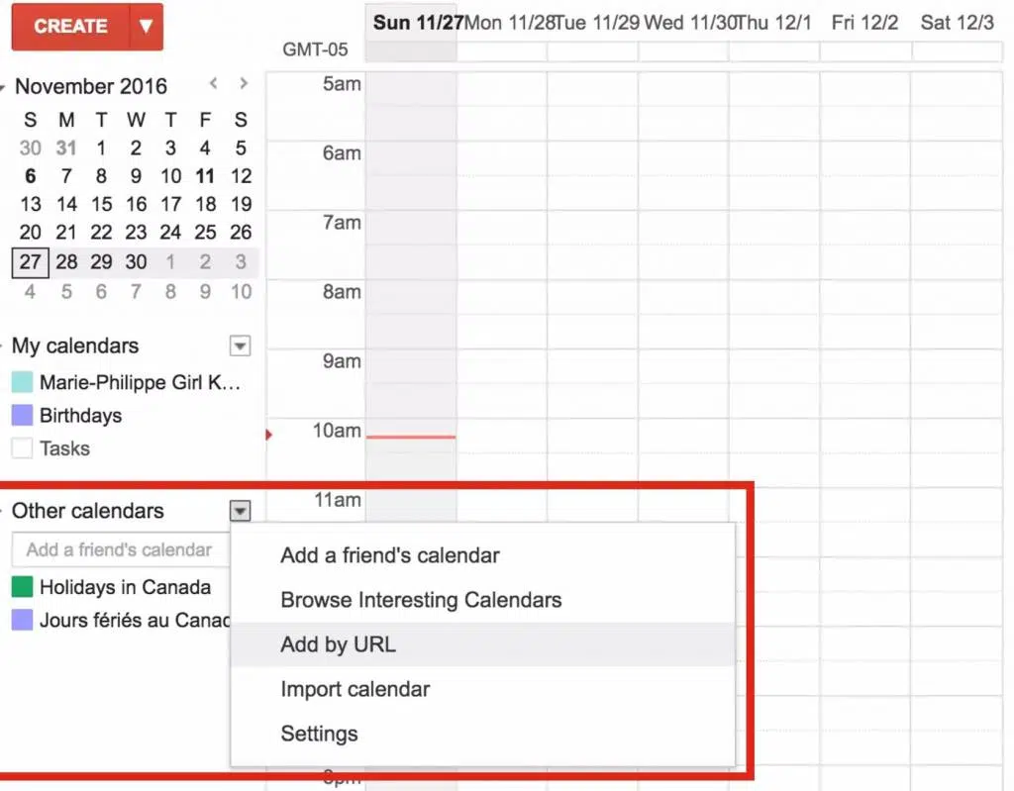Open the Wed 11/30 day header
The image size is (1014, 791).
point(690,23)
